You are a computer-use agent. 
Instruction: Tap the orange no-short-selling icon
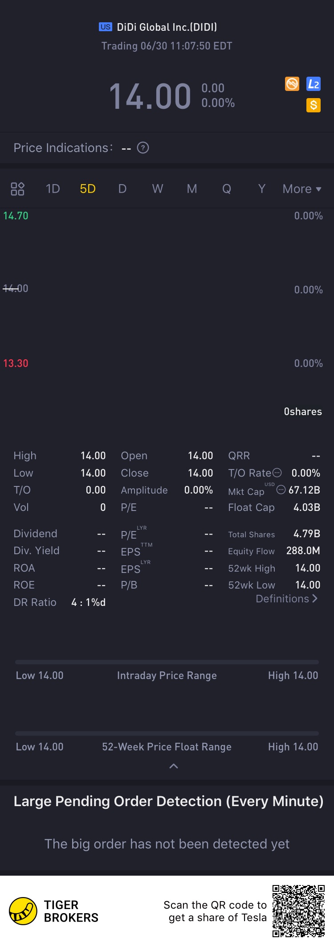(292, 84)
